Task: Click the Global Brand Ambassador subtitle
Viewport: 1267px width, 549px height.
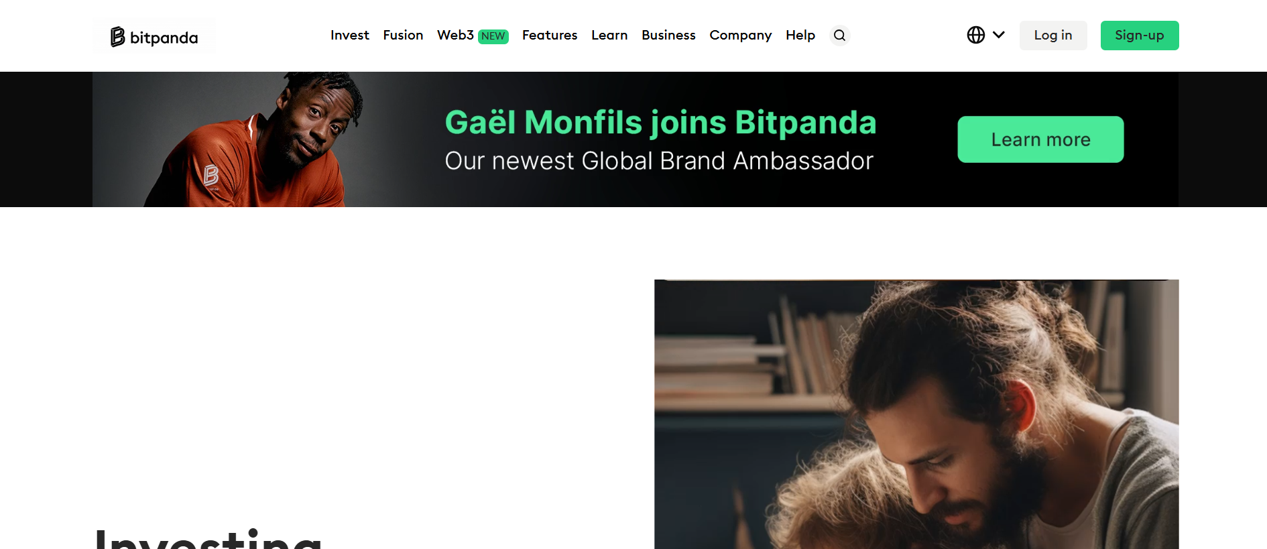Action: [659, 161]
